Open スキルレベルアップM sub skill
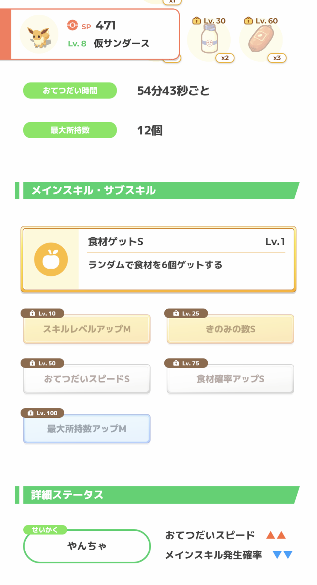Screen dimensions: 317x585 coord(87,329)
